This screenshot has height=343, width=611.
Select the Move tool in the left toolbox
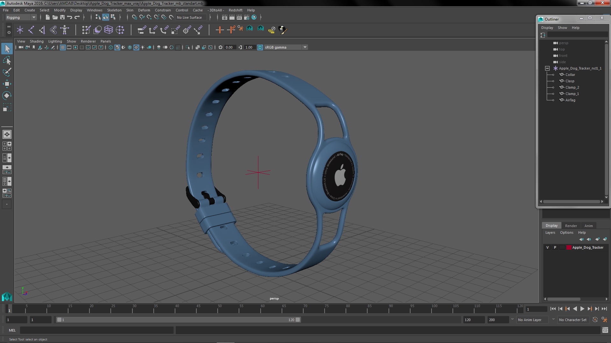[x=7, y=84]
